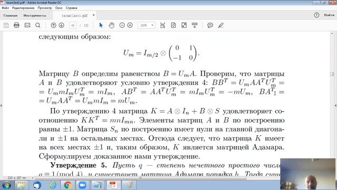Switch to Acrobat PDF taskbar item

(113, 185)
